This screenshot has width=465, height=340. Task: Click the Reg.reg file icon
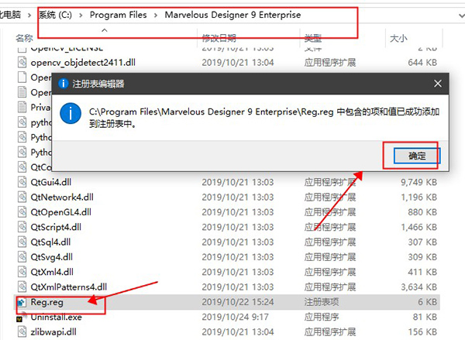pos(22,302)
